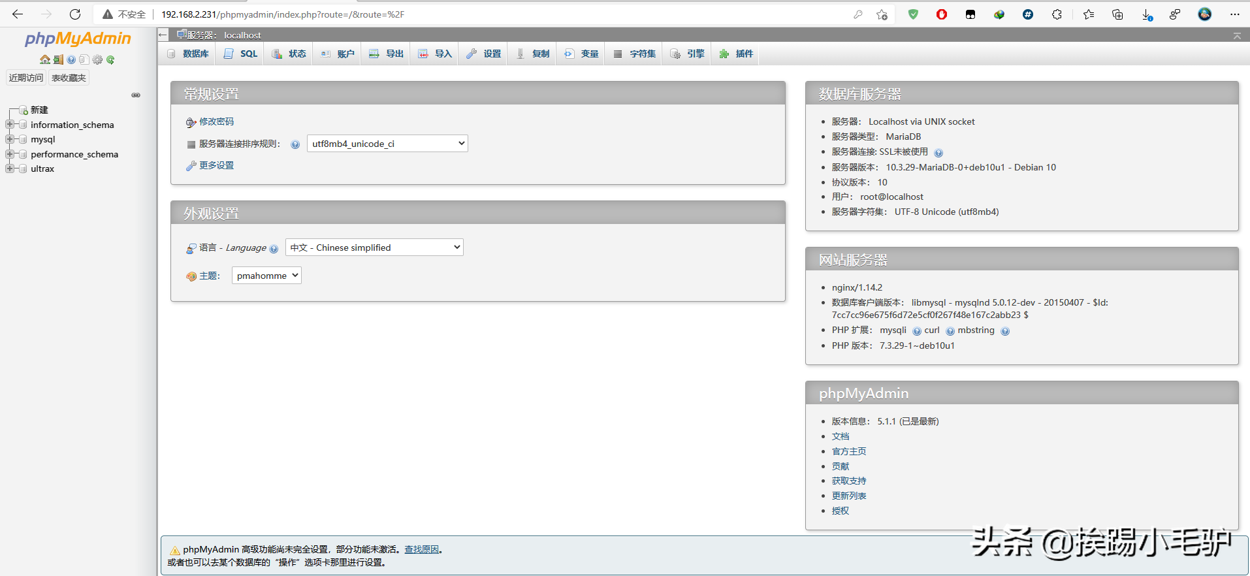Go back in browser history

click(18, 14)
